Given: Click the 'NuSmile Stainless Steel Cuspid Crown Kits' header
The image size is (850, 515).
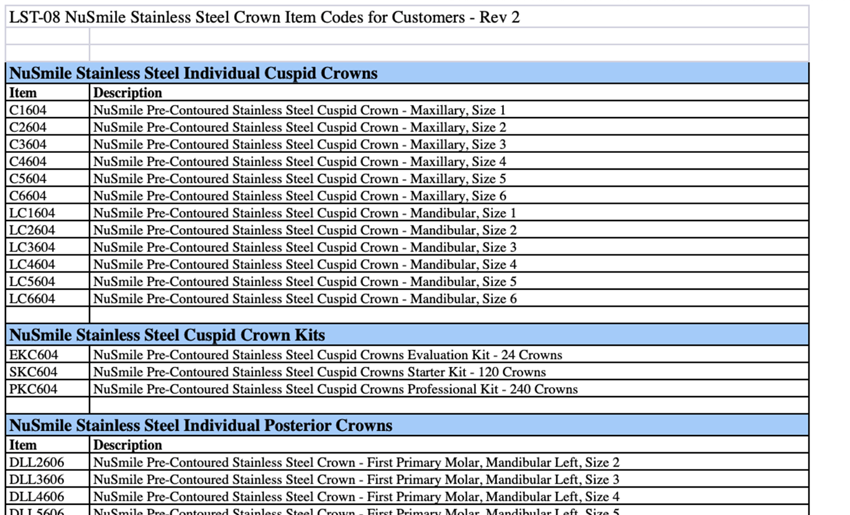Looking at the screenshot, I should tap(407, 335).
